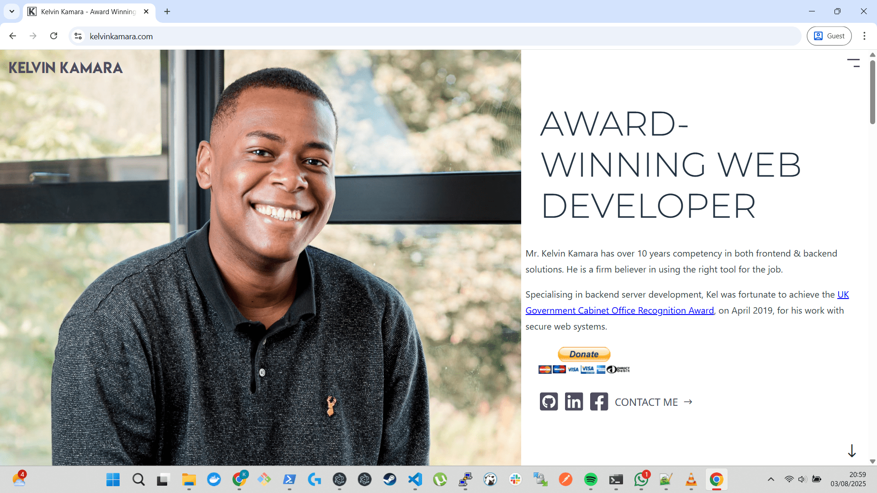877x493 pixels.
Task: Open the tab search dropdown arrow
Action: (x=12, y=11)
